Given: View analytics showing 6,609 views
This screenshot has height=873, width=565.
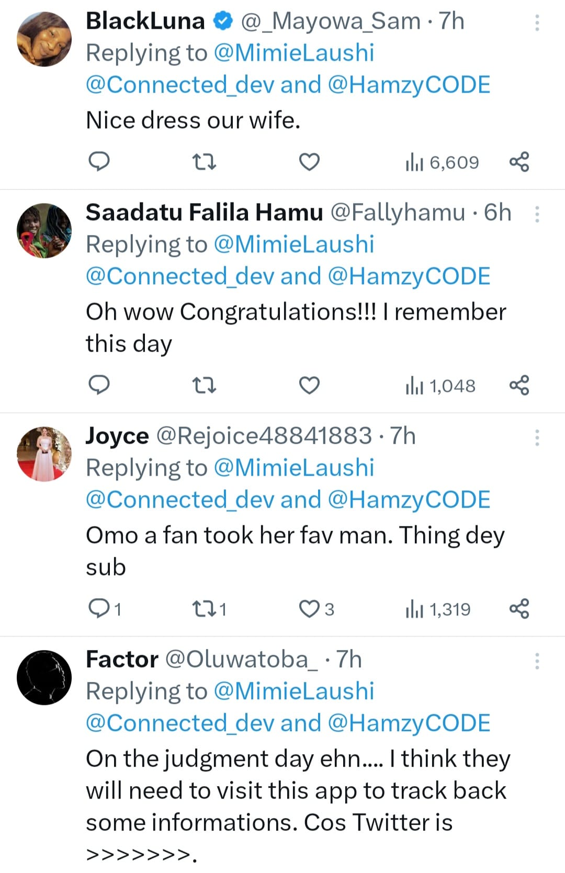Looking at the screenshot, I should [x=442, y=163].
